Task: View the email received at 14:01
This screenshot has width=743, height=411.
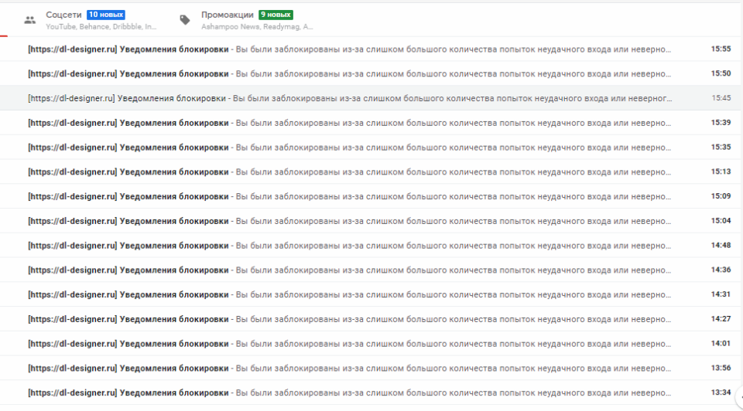Action: [x=348, y=344]
